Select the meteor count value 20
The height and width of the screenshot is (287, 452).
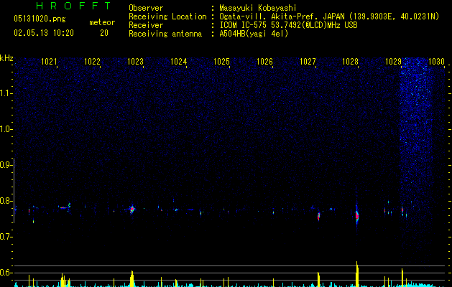104,33
